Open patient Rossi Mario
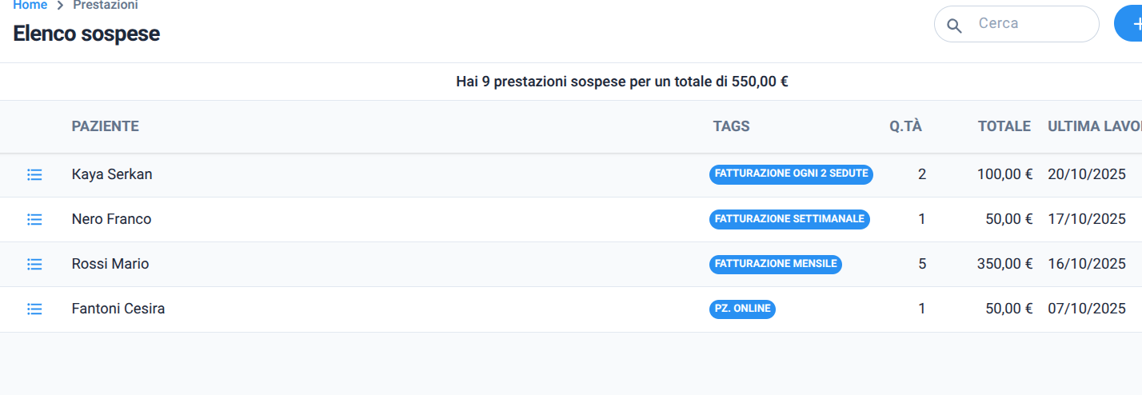The height and width of the screenshot is (395, 1142). (x=110, y=264)
